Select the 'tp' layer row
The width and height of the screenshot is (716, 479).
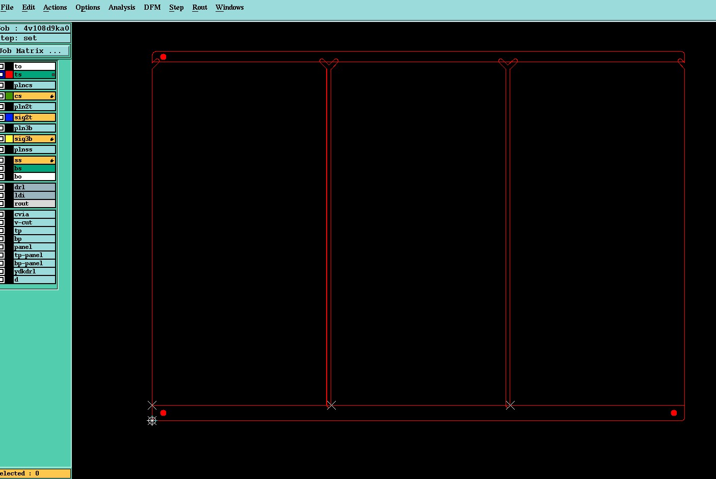34,231
